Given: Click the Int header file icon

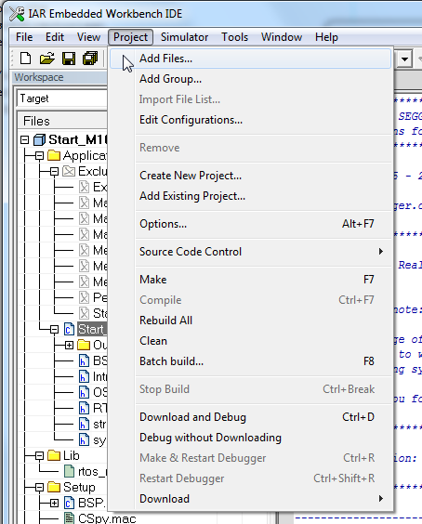Looking at the screenshot, I should tap(84, 376).
